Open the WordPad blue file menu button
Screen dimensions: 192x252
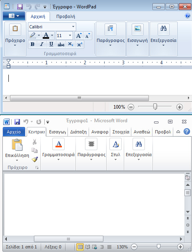pyautogui.click(x=14, y=16)
